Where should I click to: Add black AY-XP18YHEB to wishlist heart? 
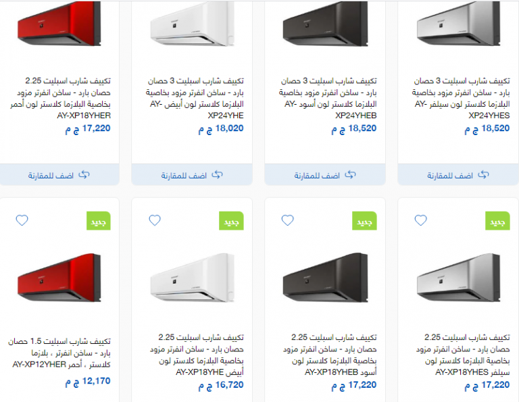point(287,220)
